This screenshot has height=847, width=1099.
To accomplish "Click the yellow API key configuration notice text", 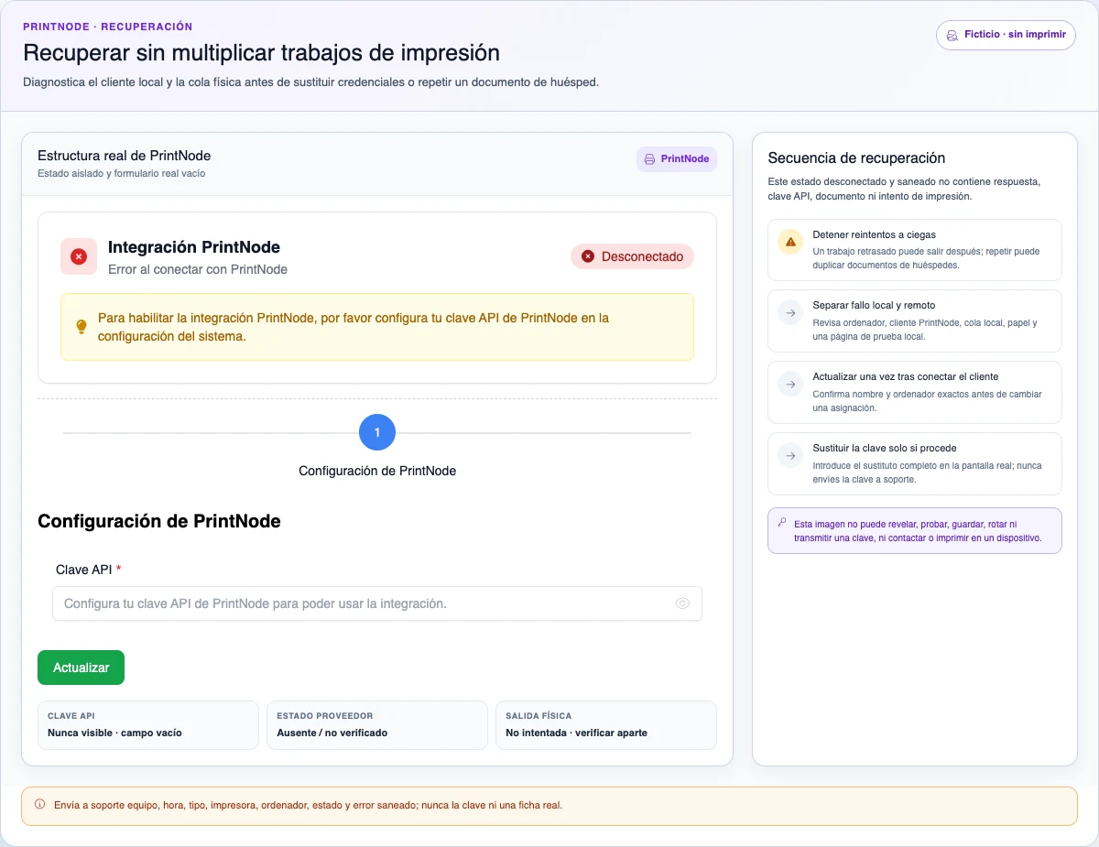I will 354,327.
